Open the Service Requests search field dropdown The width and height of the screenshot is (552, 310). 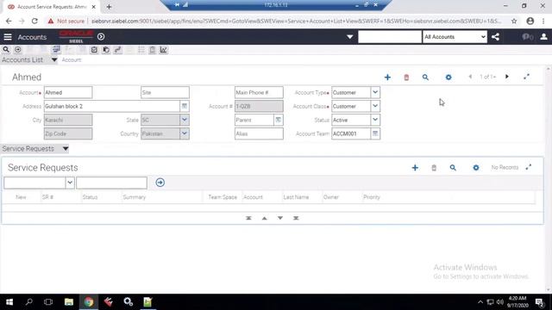70,183
